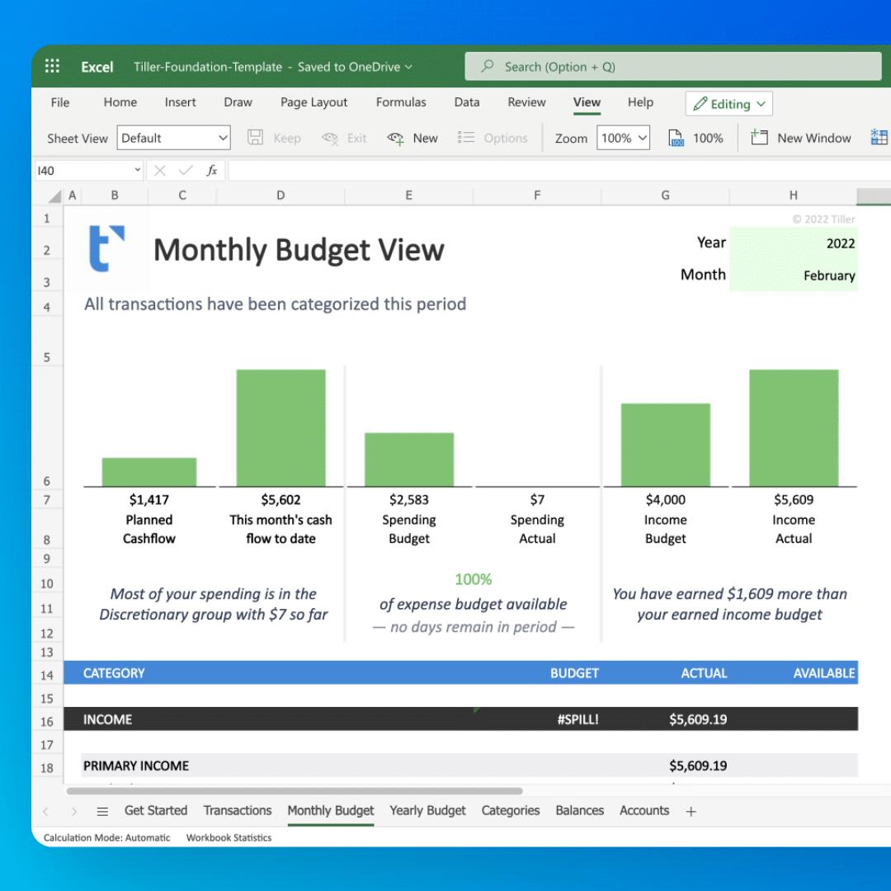This screenshot has height=891, width=891.
Task: Create a New sheet view
Action: pyautogui.click(x=412, y=138)
